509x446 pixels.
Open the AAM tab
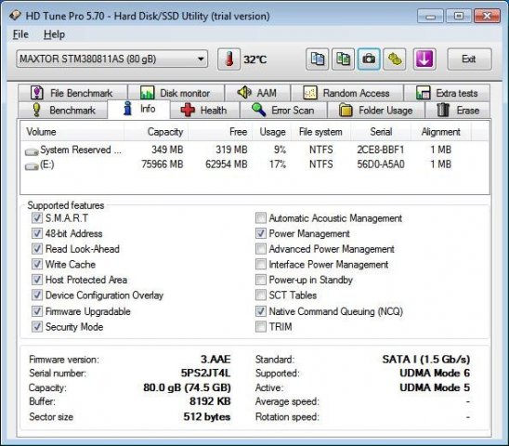coord(257,93)
